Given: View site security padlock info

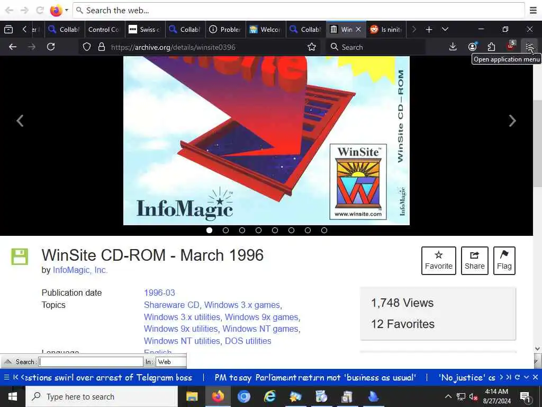Looking at the screenshot, I should (101, 47).
